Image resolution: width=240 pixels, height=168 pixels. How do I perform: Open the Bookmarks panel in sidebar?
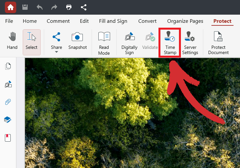click(8, 138)
